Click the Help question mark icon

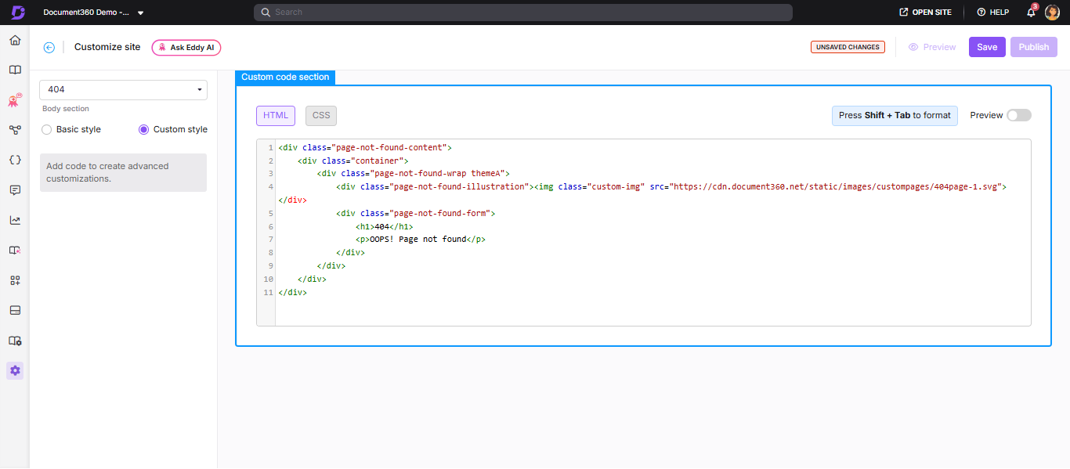point(981,13)
